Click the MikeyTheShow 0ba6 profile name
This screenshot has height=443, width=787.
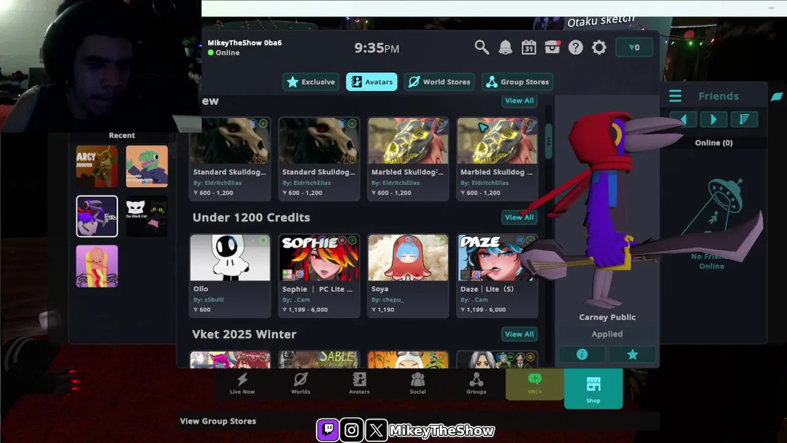click(x=245, y=42)
